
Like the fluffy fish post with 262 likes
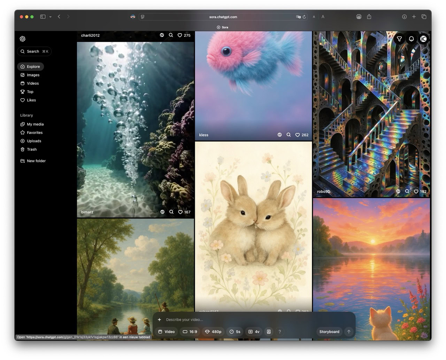click(x=298, y=135)
